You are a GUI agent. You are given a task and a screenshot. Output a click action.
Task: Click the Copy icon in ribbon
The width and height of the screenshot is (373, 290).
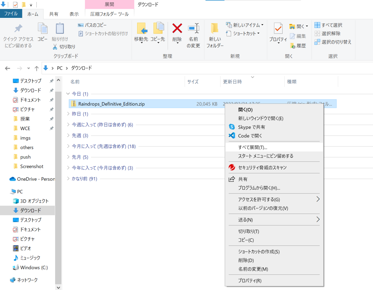pos(43,29)
